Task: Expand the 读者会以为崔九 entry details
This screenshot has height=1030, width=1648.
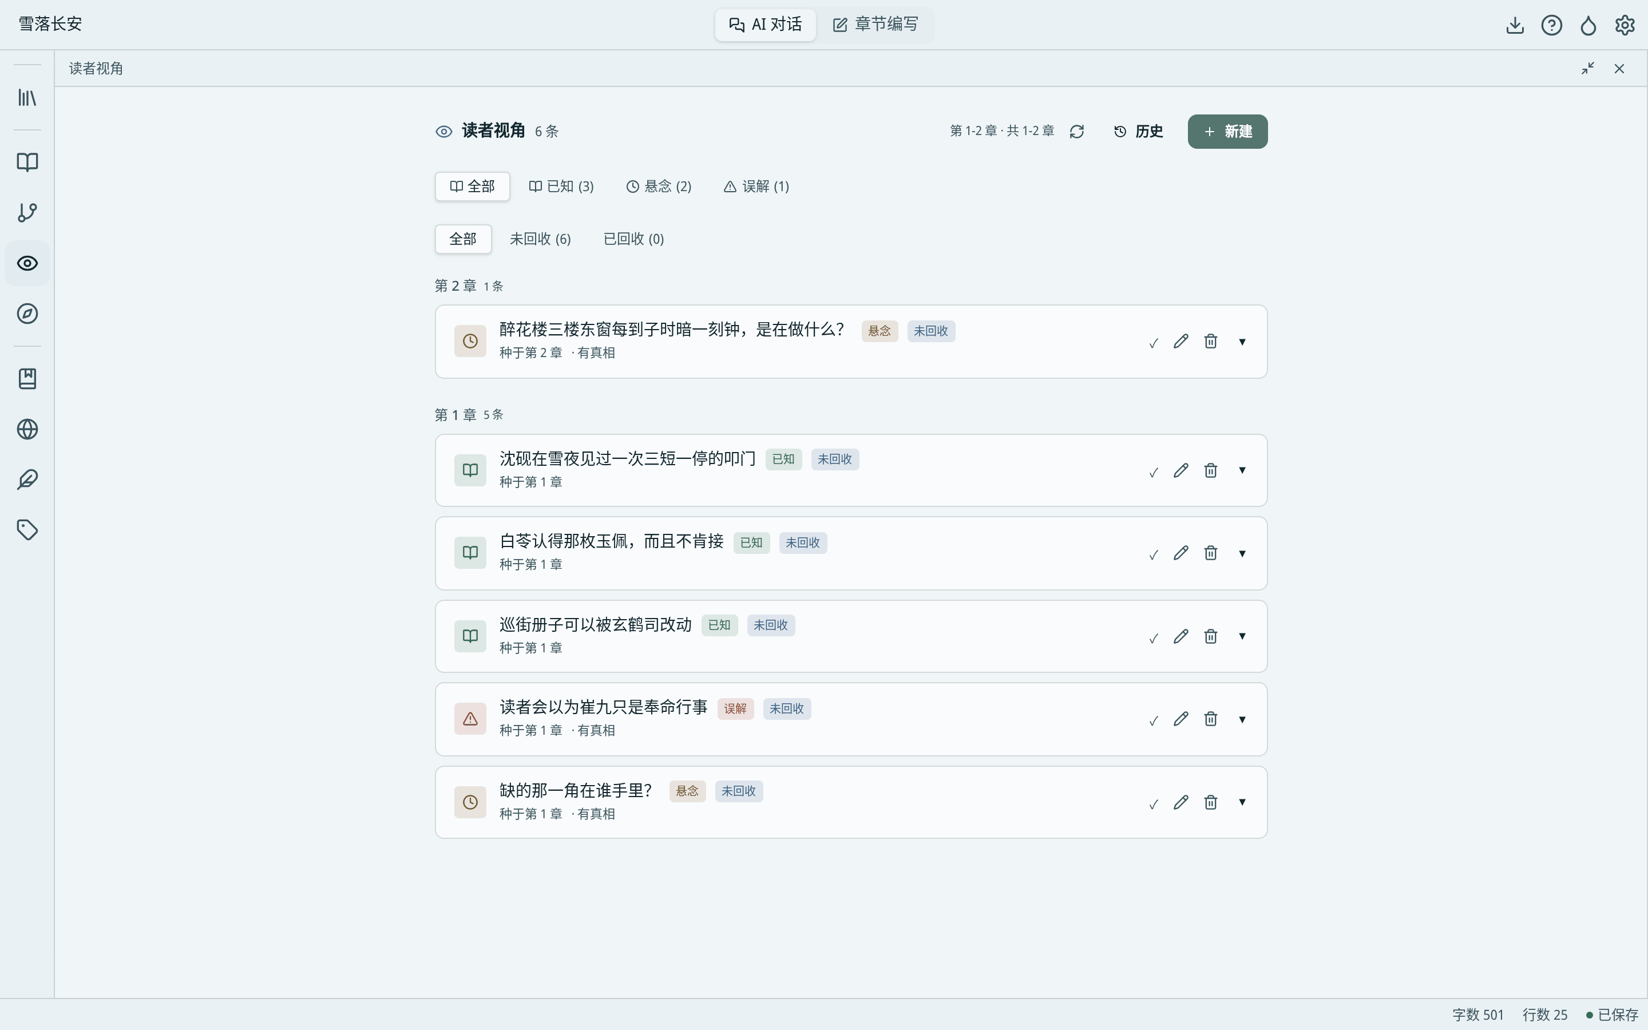Action: coord(1242,719)
